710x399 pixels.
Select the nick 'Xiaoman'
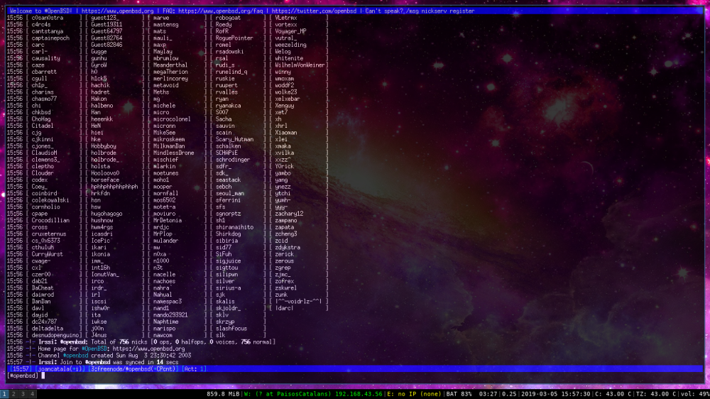point(286,133)
